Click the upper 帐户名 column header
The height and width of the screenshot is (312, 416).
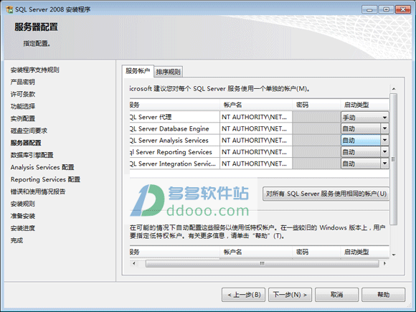click(x=256, y=105)
